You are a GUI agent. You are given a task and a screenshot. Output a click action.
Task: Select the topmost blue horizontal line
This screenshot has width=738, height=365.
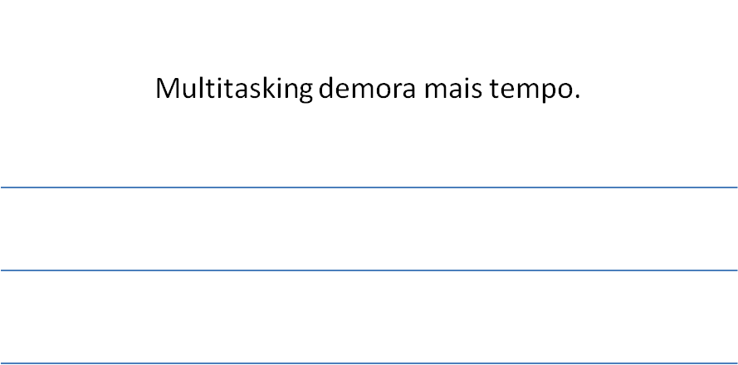(369, 187)
